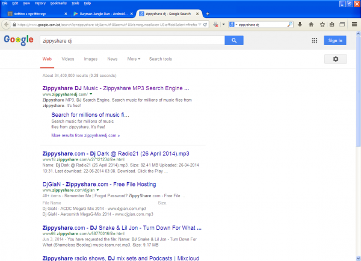Click the www18.zippyshare.com URL text
The image size is (361, 261).
pos(84,159)
